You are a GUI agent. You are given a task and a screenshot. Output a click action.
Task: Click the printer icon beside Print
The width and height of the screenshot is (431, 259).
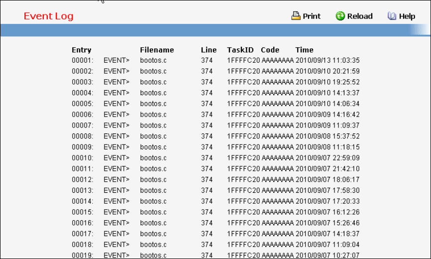(x=296, y=16)
